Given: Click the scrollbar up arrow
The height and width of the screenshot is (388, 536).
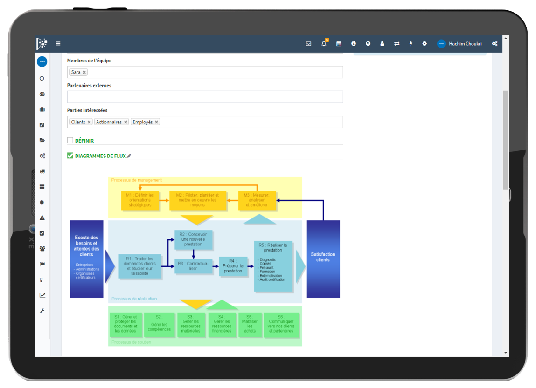Looking at the screenshot, I should (506, 38).
